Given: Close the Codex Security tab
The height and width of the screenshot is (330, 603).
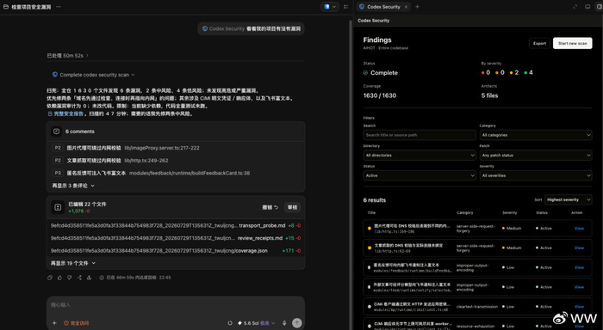Looking at the screenshot, I should point(406,7).
